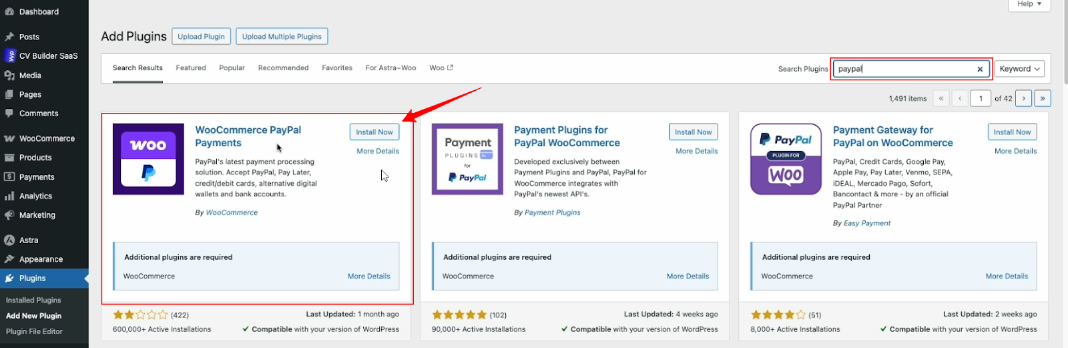Click the 600,000+ Active Installations text
Screen dimensions: 1068x348
(x=162, y=329)
